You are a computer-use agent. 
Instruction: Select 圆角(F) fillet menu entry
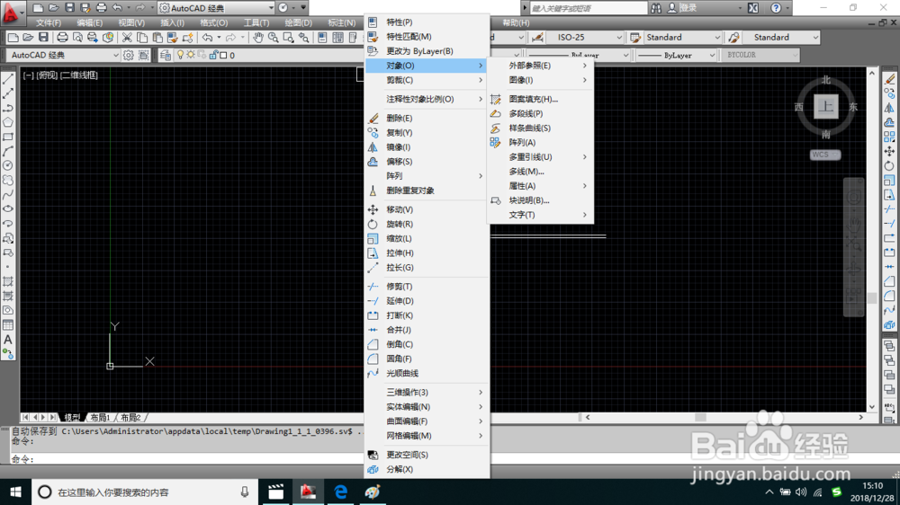pyautogui.click(x=427, y=359)
